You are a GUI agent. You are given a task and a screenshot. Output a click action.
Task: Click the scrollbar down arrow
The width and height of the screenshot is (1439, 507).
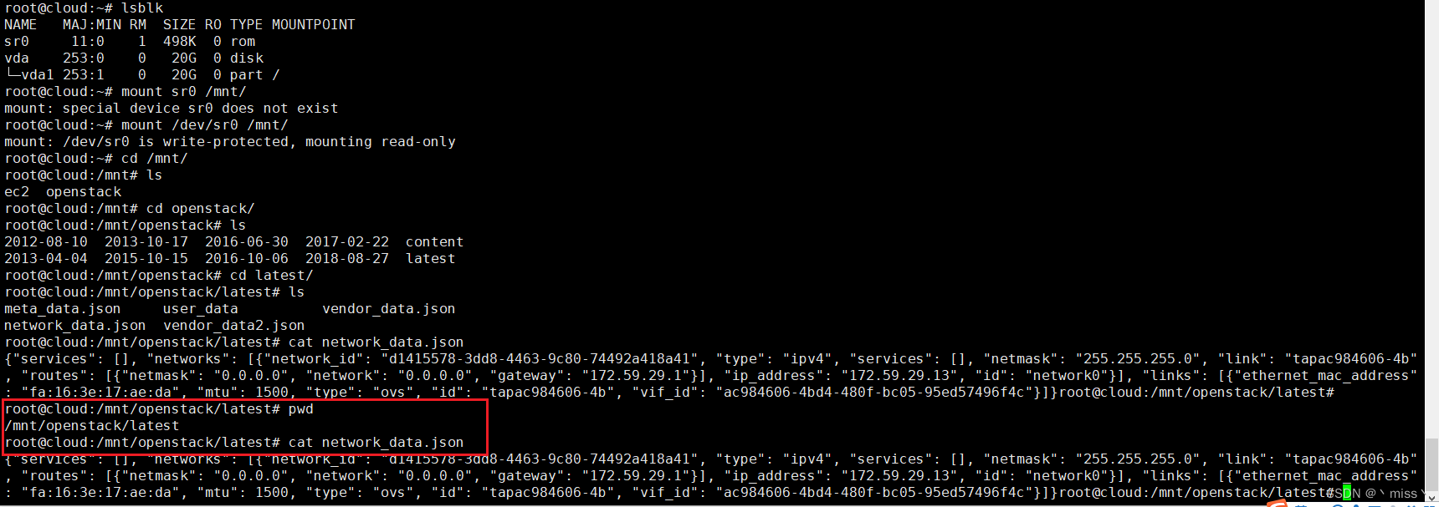pyautogui.click(x=1431, y=498)
